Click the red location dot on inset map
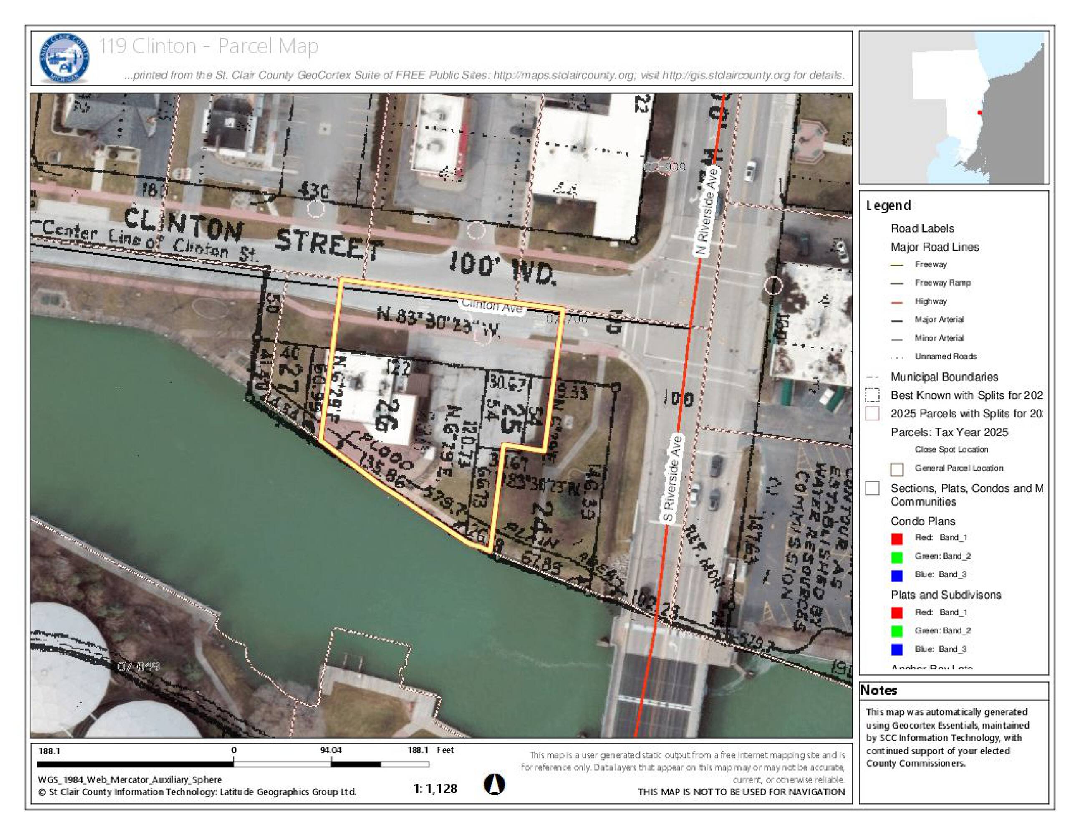The height and width of the screenshot is (835, 1080). [x=979, y=113]
